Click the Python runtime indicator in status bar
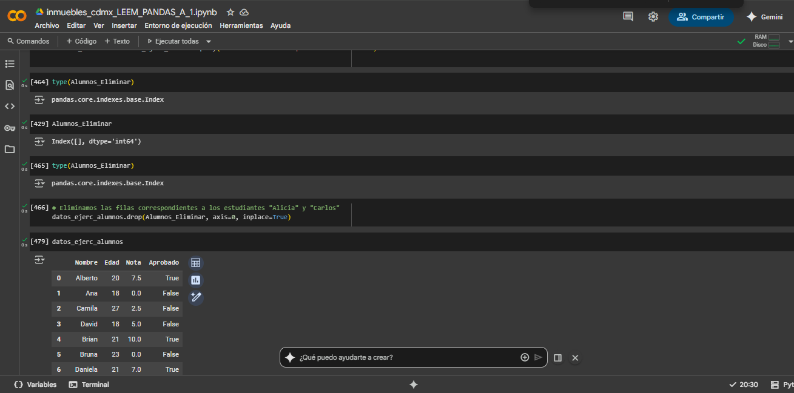The width and height of the screenshot is (794, 393). (782, 385)
